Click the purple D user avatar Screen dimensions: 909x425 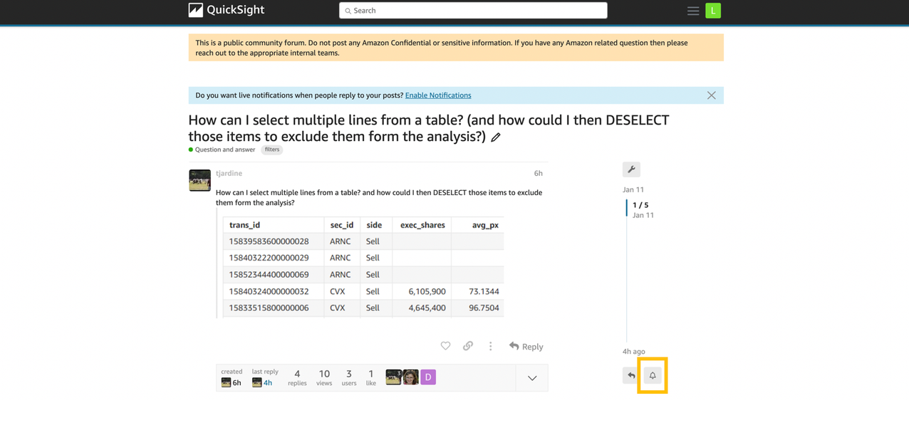(x=427, y=377)
